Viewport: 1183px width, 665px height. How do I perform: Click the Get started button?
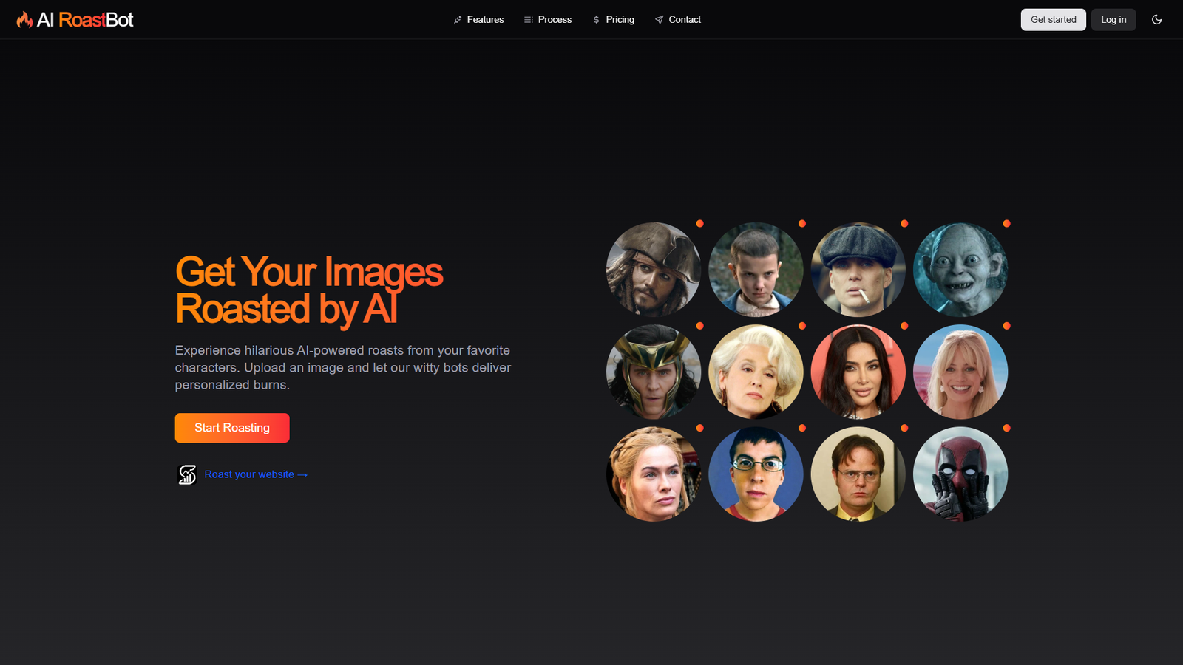pyautogui.click(x=1053, y=20)
